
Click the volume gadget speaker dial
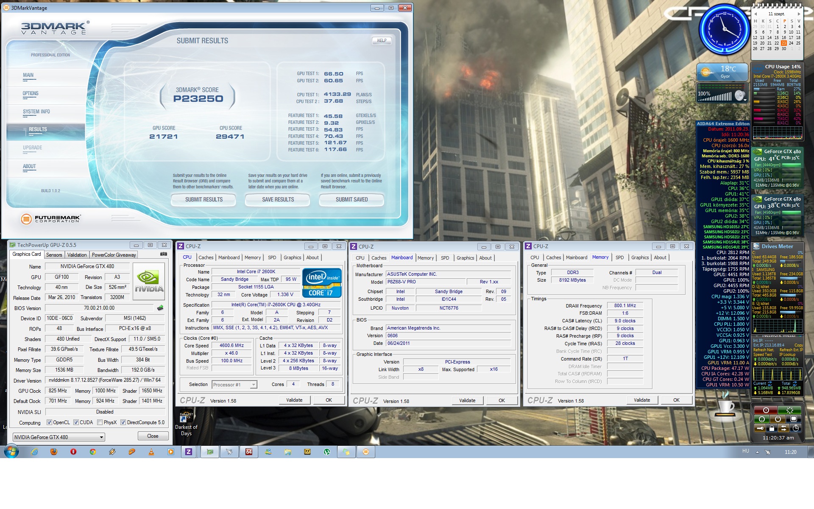(739, 96)
